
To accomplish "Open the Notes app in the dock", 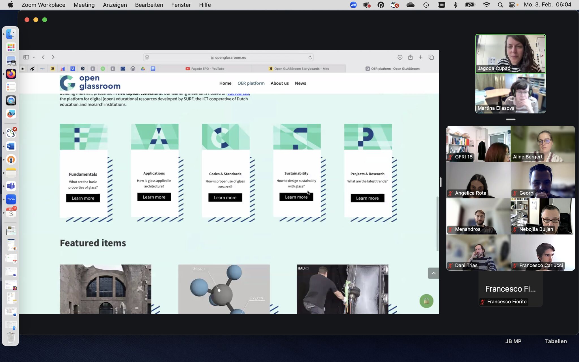I will pos(11,173).
